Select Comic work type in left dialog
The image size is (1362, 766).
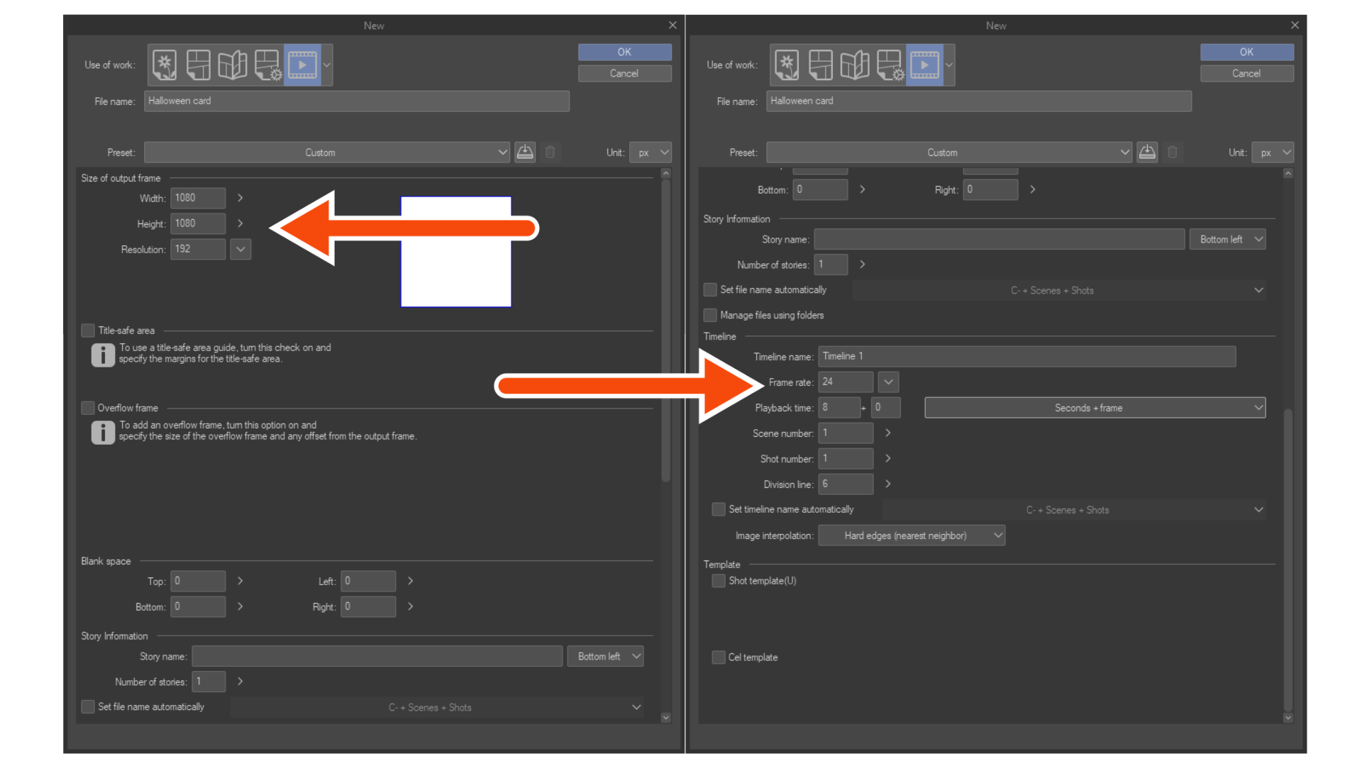199,65
